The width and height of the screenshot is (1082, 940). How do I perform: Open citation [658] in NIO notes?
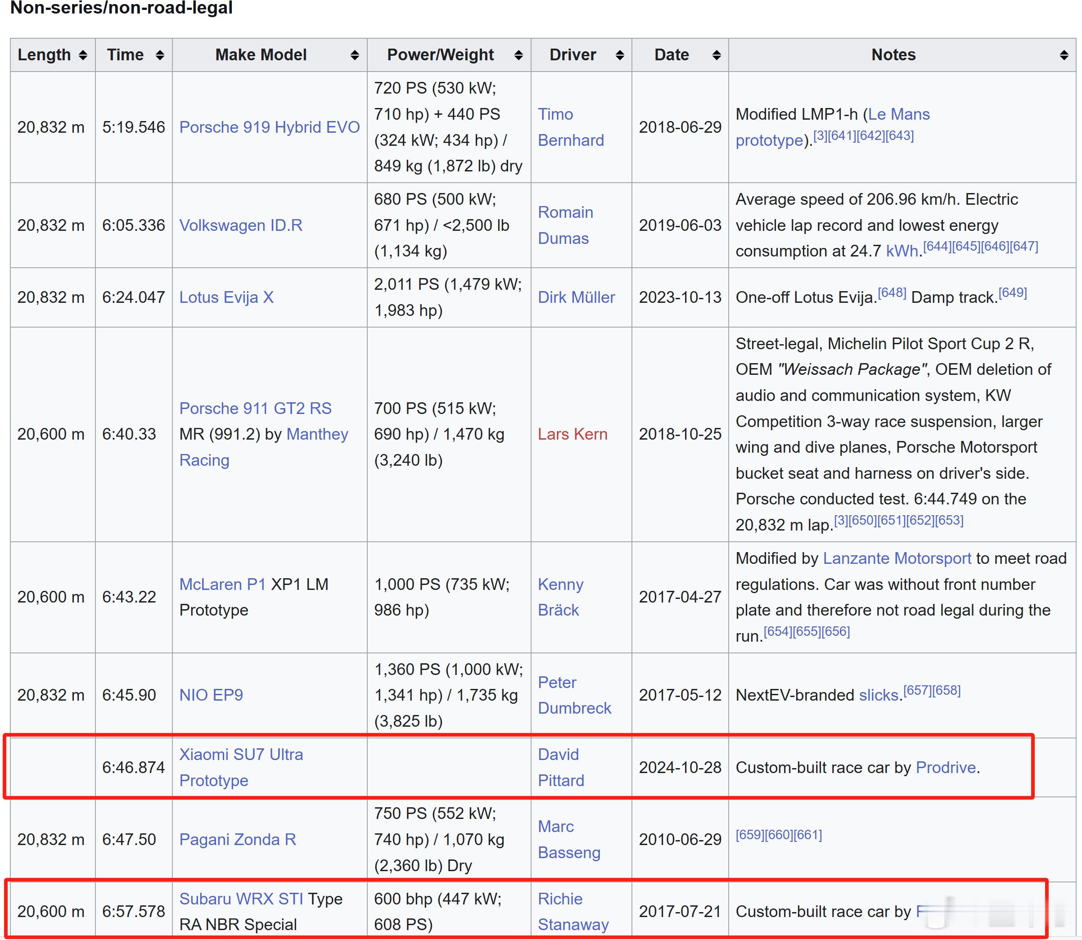pyautogui.click(x=946, y=691)
